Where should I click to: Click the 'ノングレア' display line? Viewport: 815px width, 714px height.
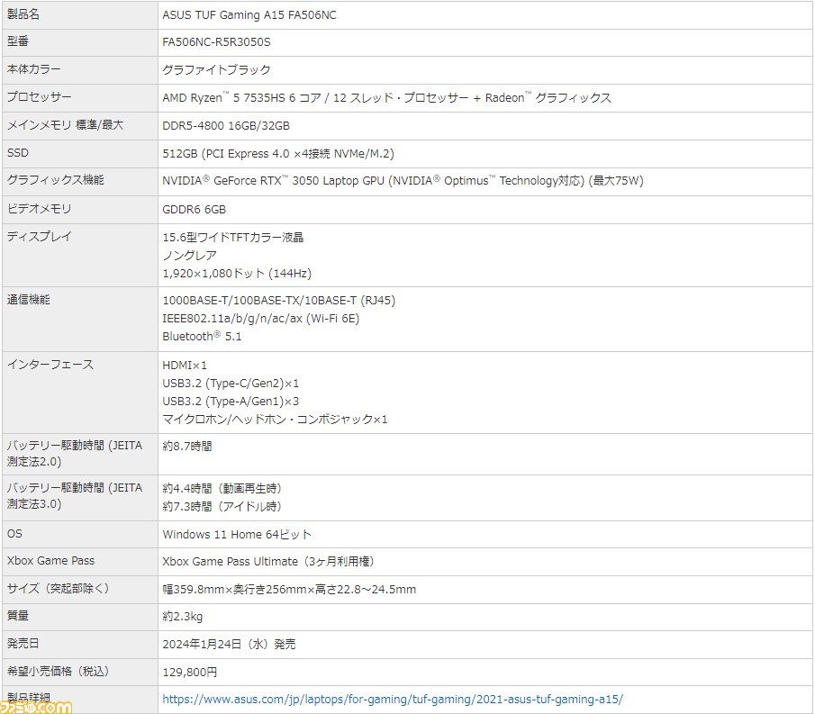click(189, 255)
